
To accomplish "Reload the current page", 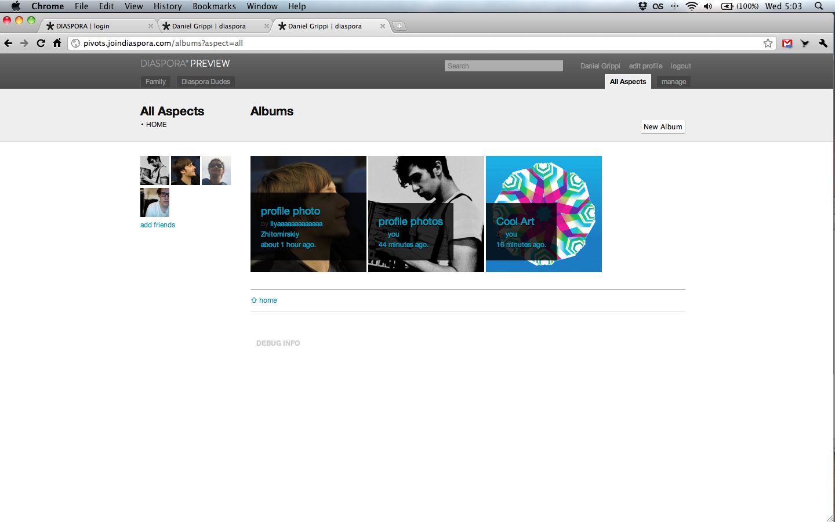I will (x=41, y=43).
